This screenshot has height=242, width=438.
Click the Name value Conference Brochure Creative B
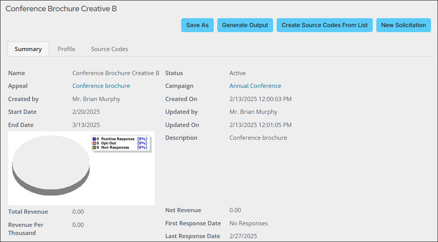point(116,73)
